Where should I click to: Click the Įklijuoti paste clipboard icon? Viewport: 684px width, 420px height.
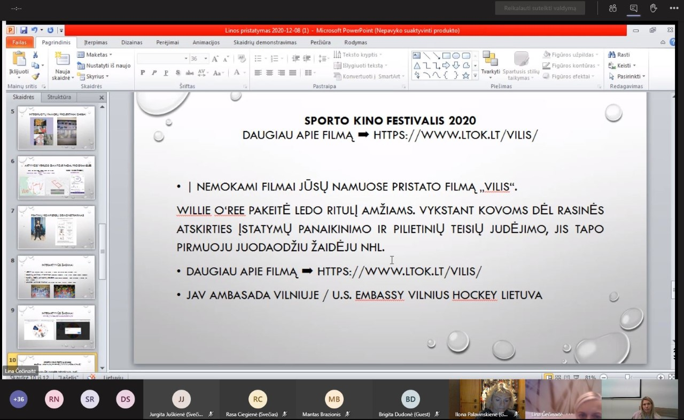[19, 59]
